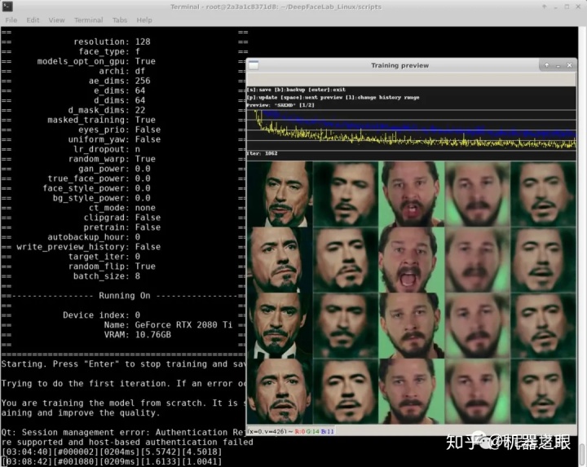The width and height of the screenshot is (587, 467).
Task: Click the loss history graph in preview
Action: 411,130
